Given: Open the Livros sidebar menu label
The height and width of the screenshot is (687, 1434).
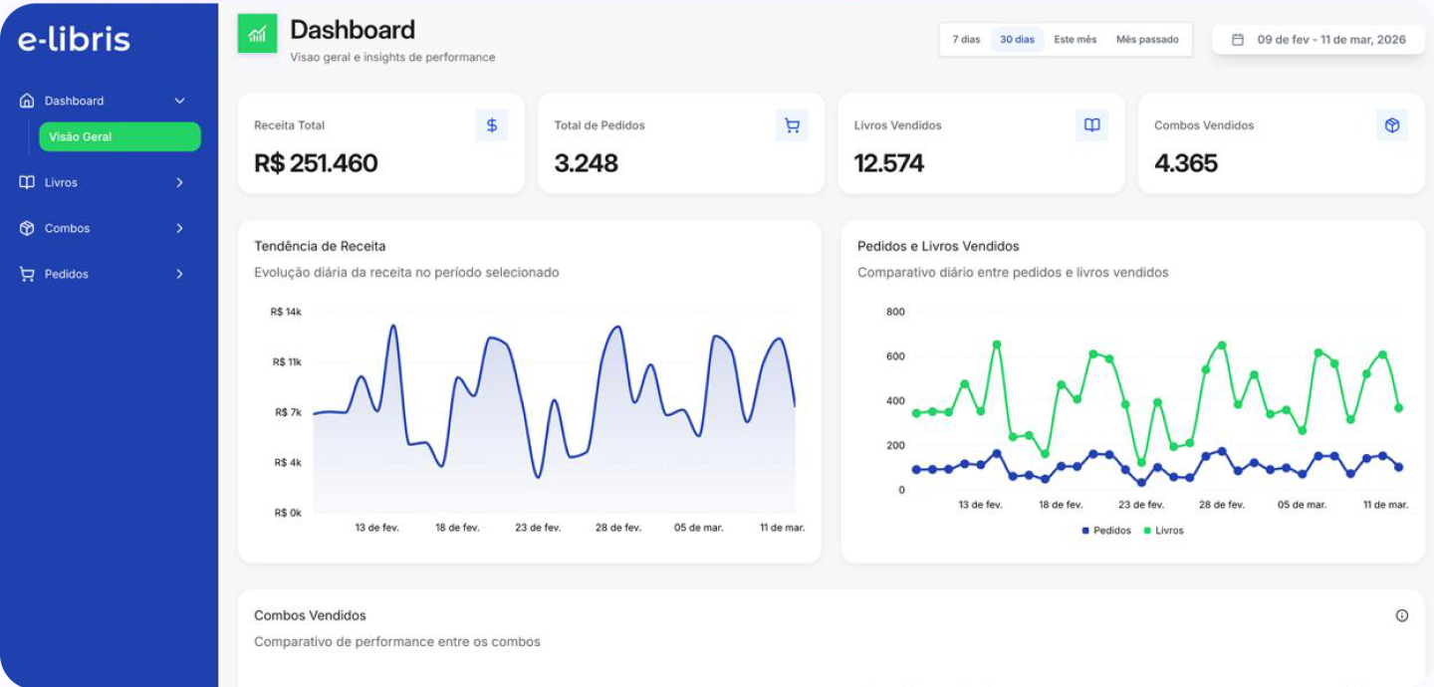Looking at the screenshot, I should click(61, 182).
